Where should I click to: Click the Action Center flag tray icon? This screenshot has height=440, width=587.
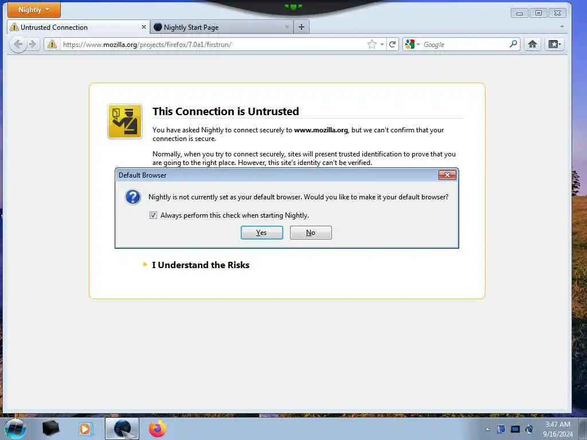(501, 429)
